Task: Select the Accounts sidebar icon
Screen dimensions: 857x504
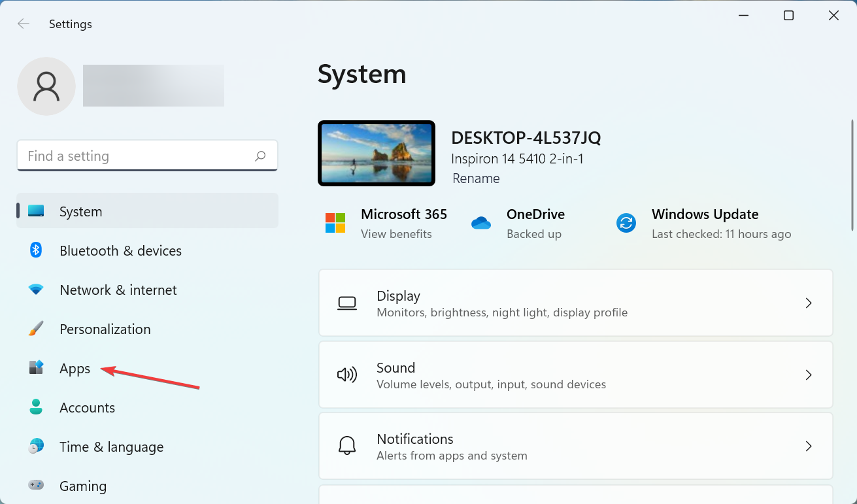Action: (x=37, y=407)
